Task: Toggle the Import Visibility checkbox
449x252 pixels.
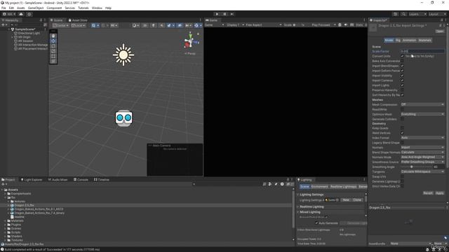Action: coord(402,76)
